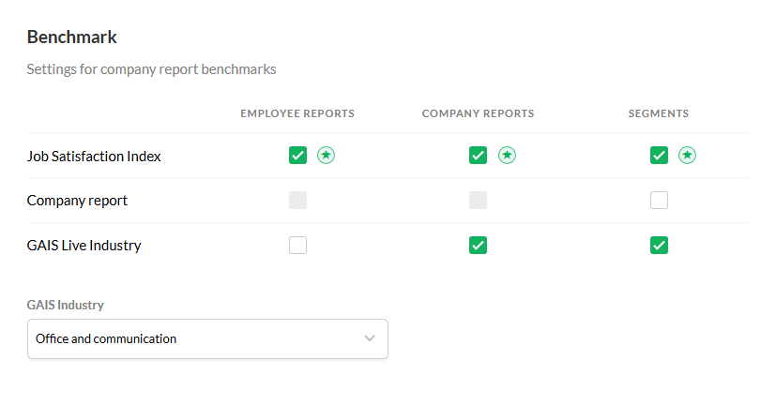This screenshot has width=776, height=420.
Task: Enable Company report for Segments
Action: point(660,201)
